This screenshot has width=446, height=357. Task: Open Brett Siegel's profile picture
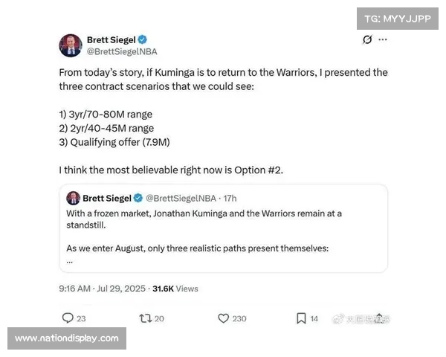pos(71,45)
